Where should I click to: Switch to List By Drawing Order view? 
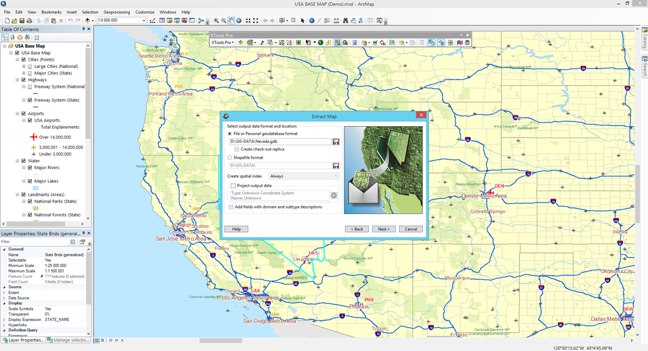tap(5, 37)
